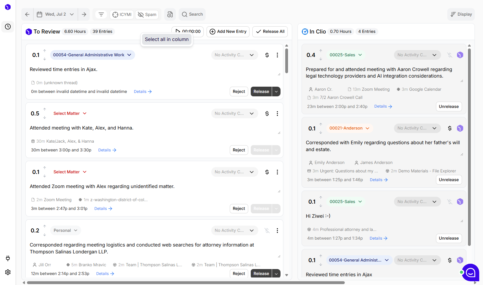Toggle the ICYMI filter
The height and width of the screenshot is (285, 483).
(122, 14)
